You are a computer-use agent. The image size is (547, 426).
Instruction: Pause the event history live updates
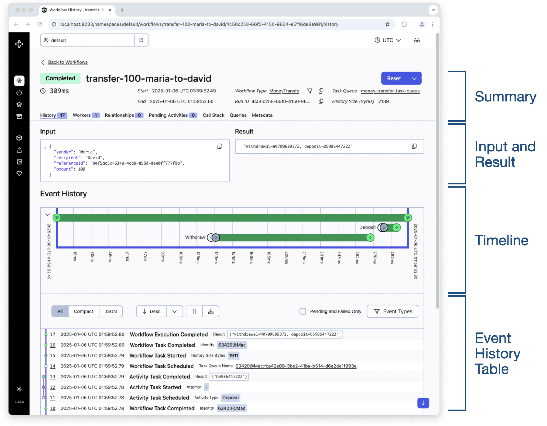(194, 311)
